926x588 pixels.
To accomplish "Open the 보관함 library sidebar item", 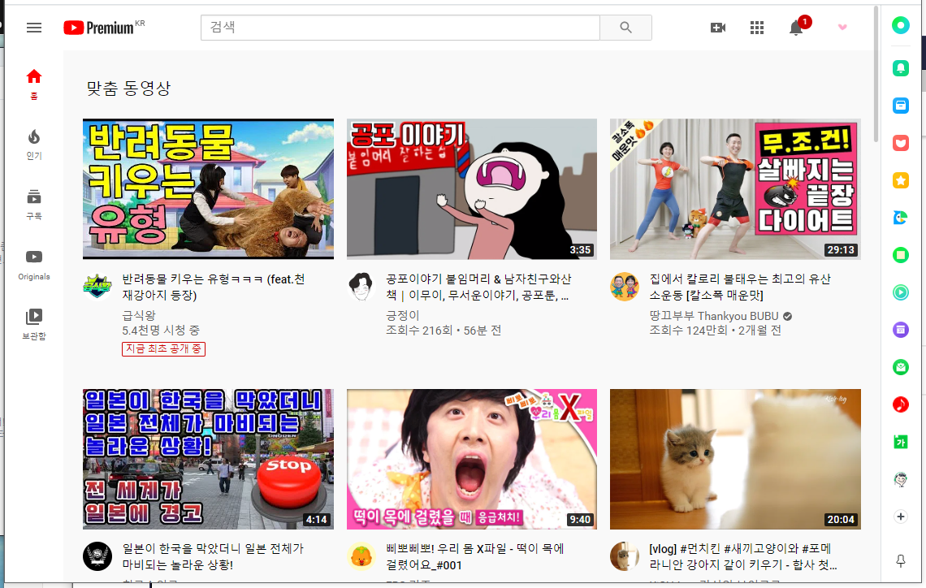I will pos(34,325).
